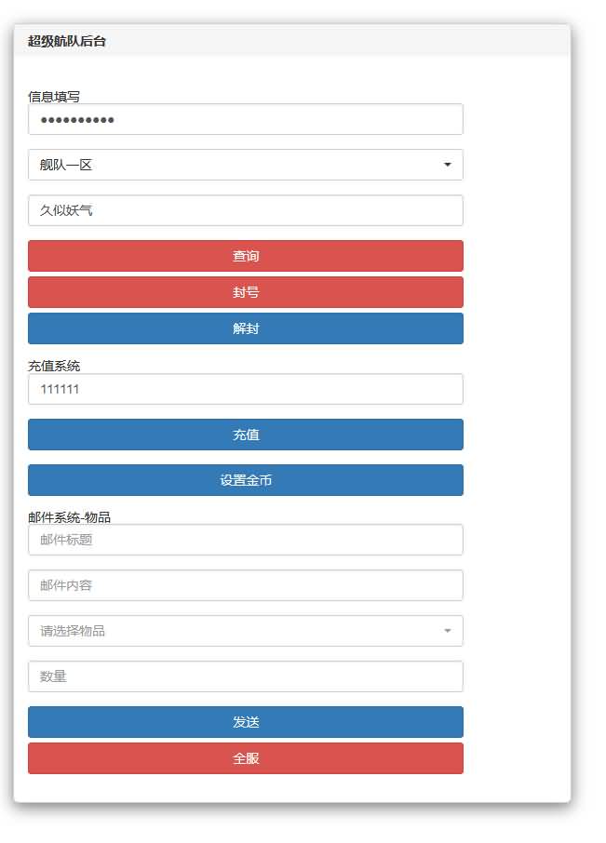
Task: Click the 全服 all-server send button
Action: 246,758
